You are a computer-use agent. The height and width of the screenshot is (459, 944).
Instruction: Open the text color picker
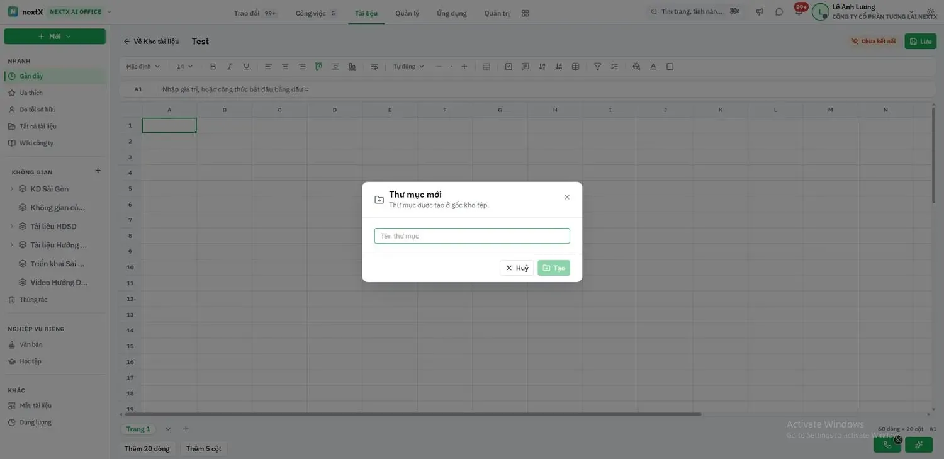click(653, 67)
